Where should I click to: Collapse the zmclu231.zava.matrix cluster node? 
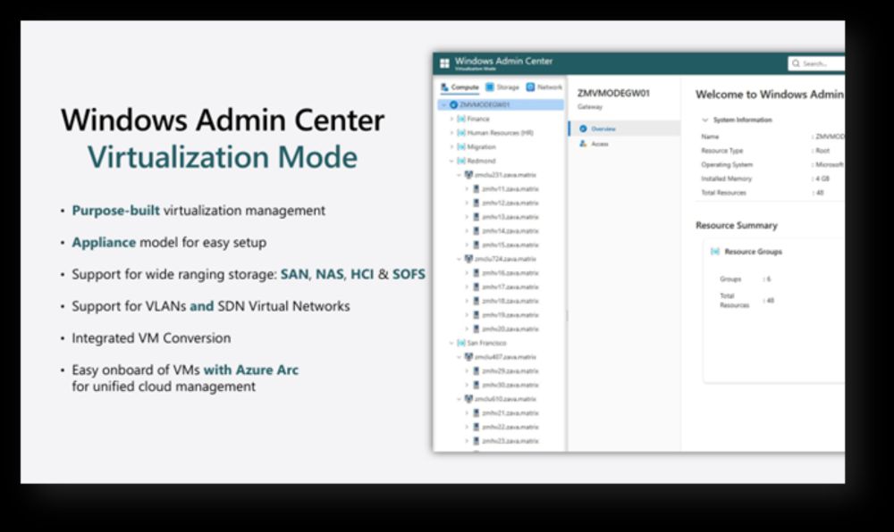click(x=459, y=175)
